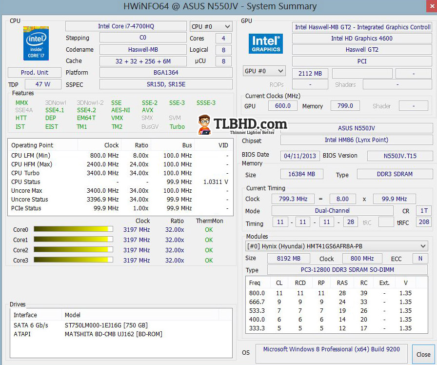Click the module clock field 800 MHz

point(362,259)
